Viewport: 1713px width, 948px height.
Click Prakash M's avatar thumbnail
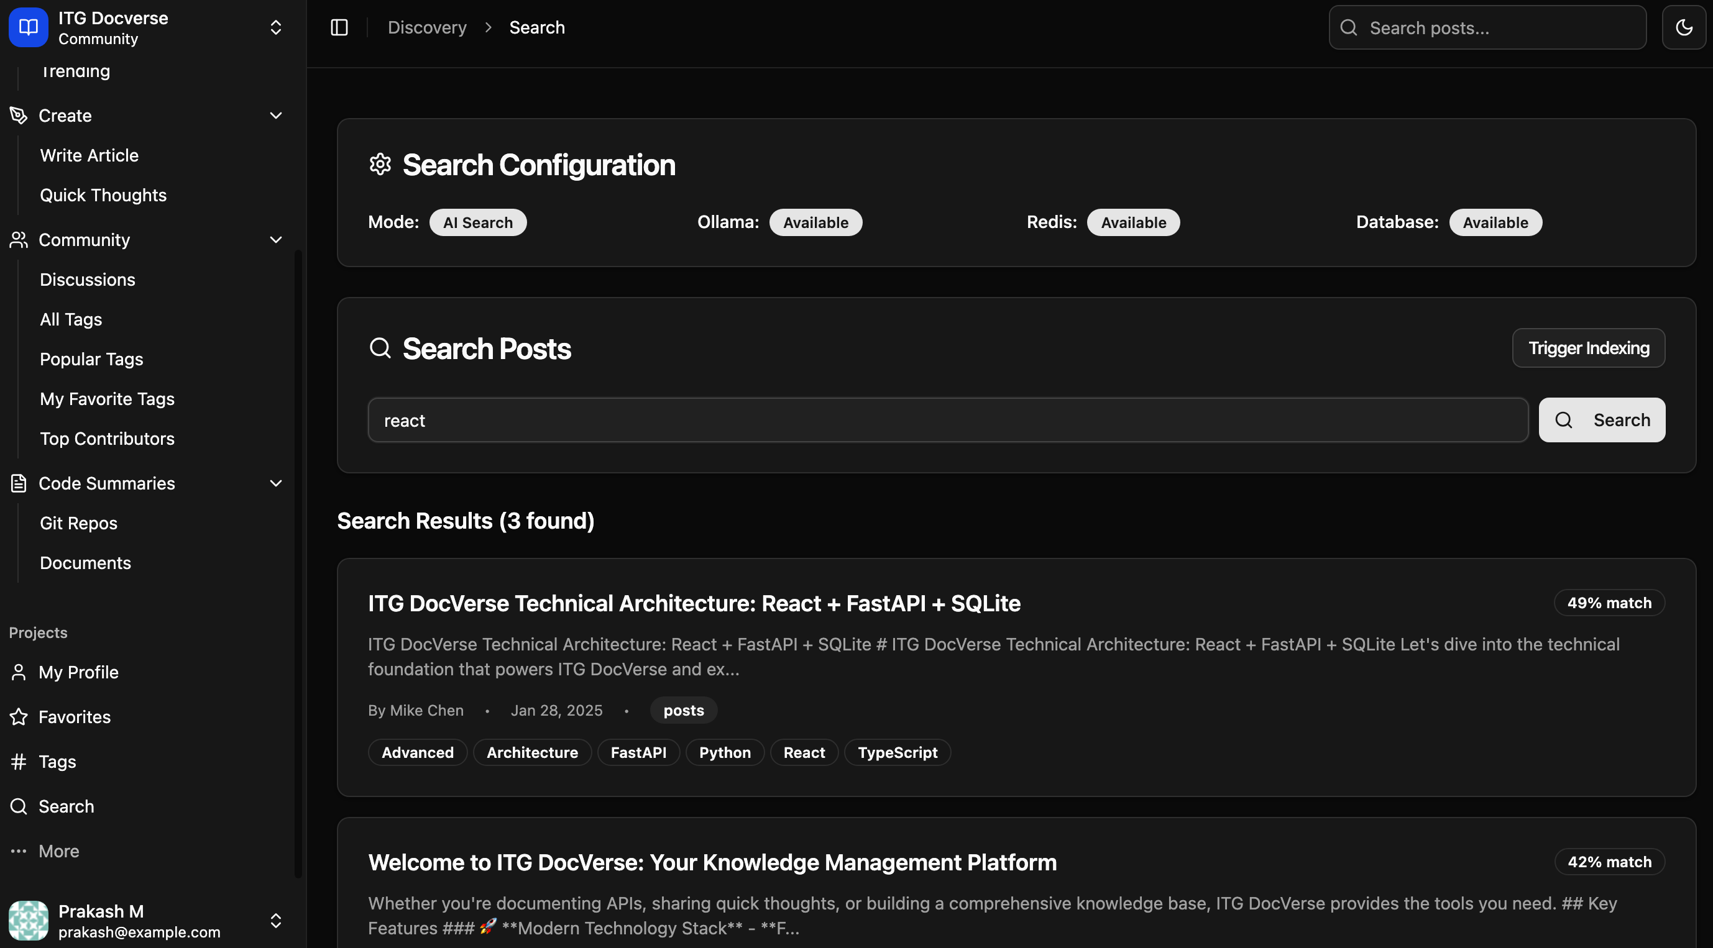pos(28,920)
